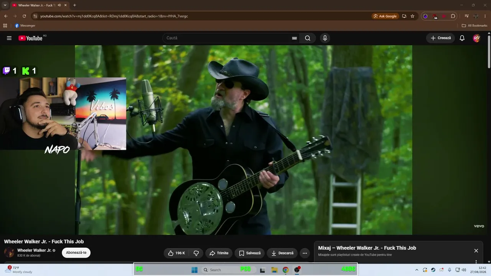
Task: Close the Mixaj playlist panel
Action: [476, 251]
